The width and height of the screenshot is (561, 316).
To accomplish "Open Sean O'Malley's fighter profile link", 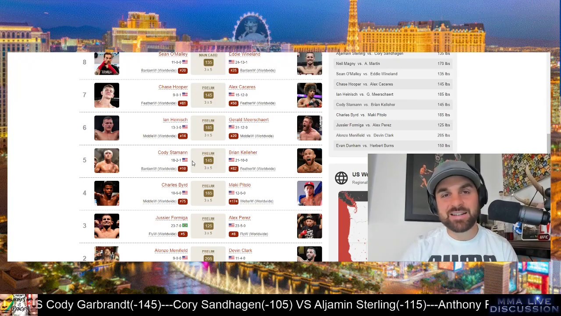I will (173, 54).
